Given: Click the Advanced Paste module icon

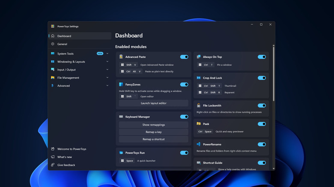Looking at the screenshot, I should 122,57.
